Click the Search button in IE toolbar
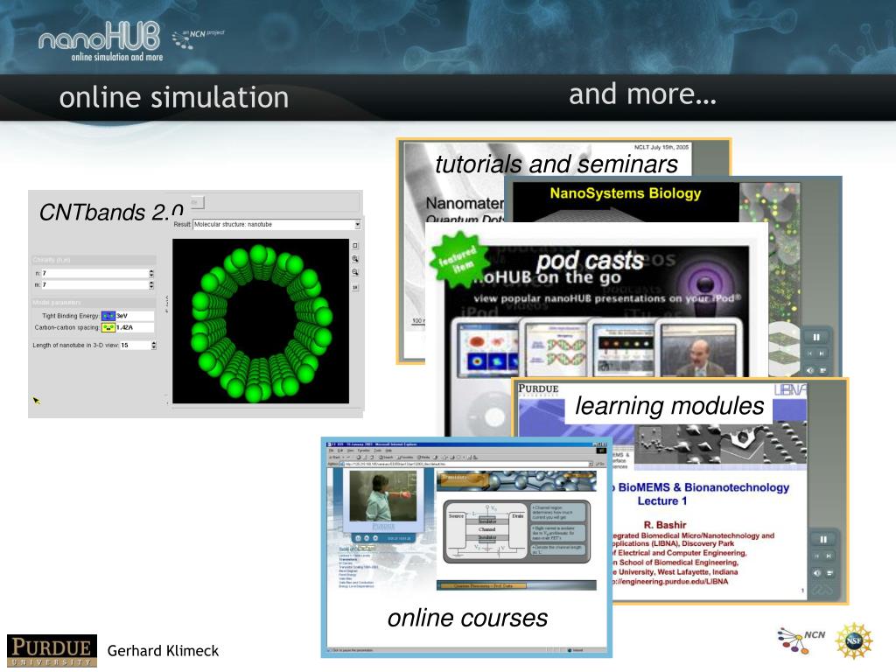The width and height of the screenshot is (896, 672). click(386, 457)
